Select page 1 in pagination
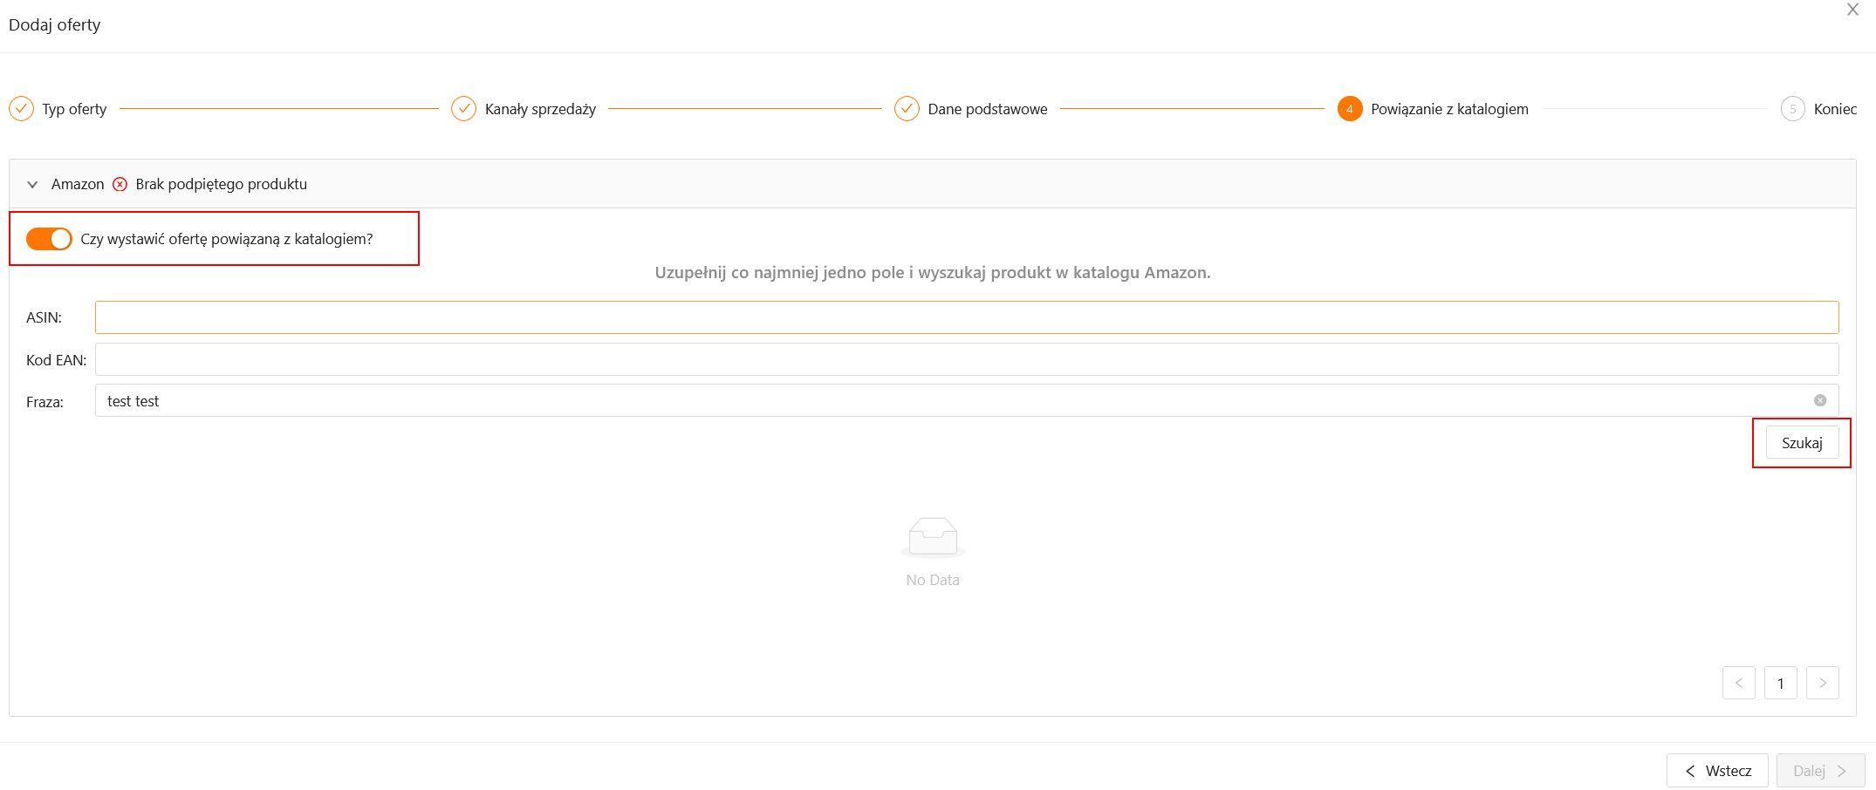Screen dimensions: 1876x790 click(x=1780, y=683)
